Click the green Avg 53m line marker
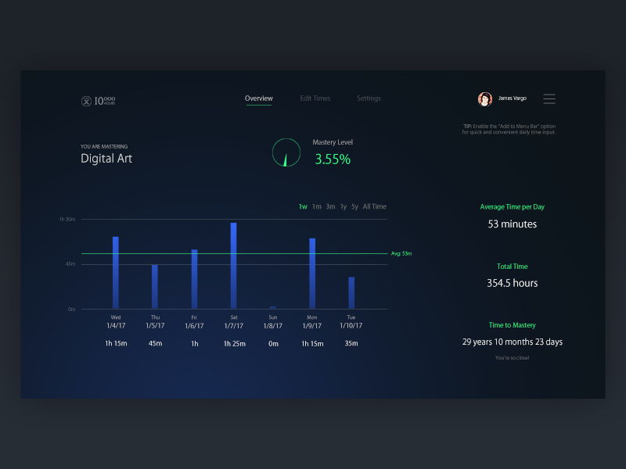 point(400,252)
